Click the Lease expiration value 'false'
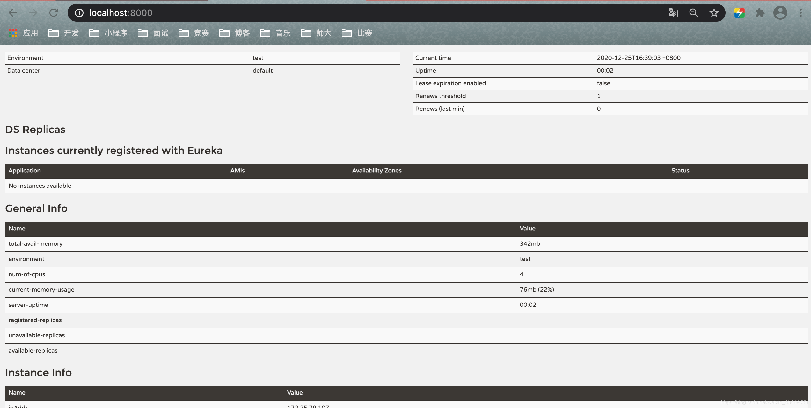This screenshot has width=811, height=408. pyautogui.click(x=603, y=83)
